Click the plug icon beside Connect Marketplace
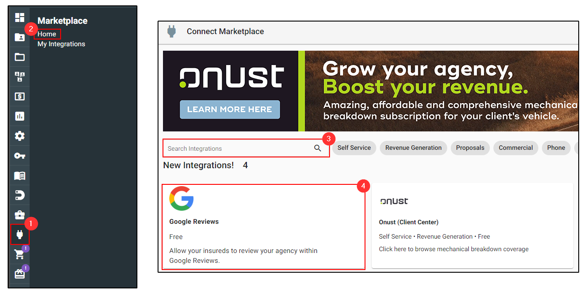This screenshot has width=585, height=292. [x=171, y=31]
